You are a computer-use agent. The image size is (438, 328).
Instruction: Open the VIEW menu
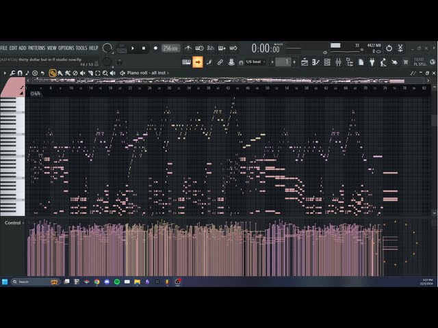tap(51, 48)
